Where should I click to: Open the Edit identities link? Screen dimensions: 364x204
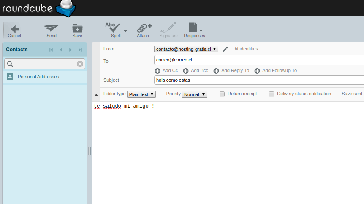click(244, 49)
